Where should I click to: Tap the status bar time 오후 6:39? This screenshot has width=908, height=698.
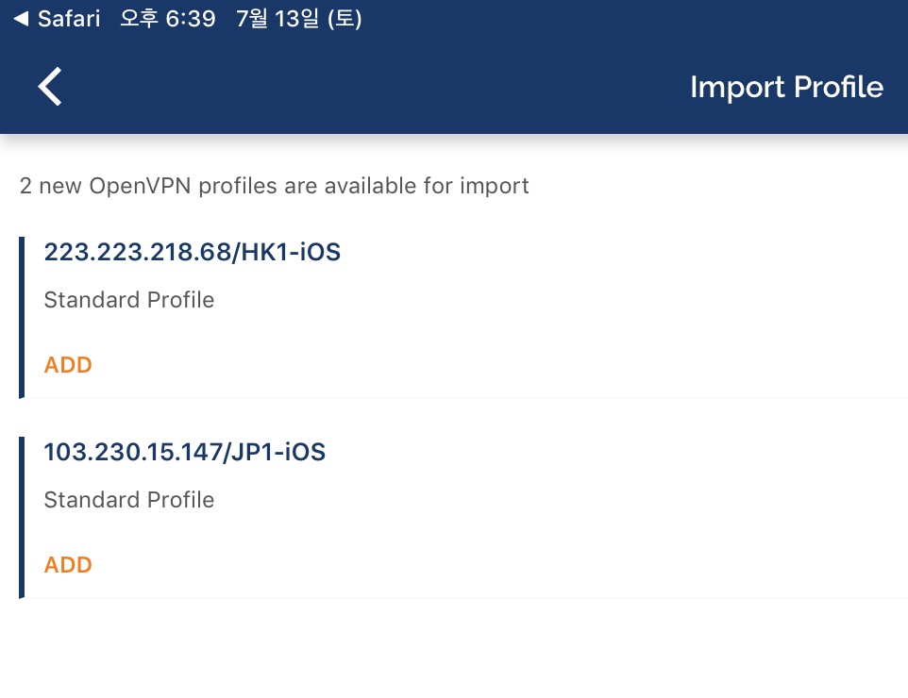pos(168,19)
